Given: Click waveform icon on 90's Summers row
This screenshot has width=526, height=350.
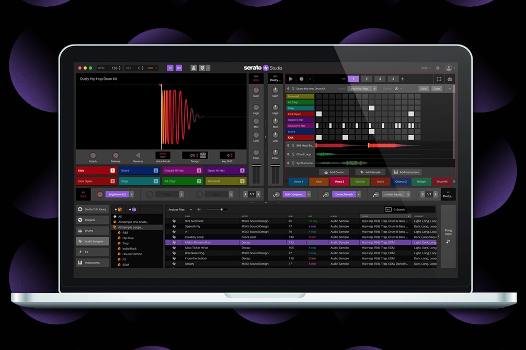Looking at the screenshot, I should pyautogui.click(x=174, y=221).
